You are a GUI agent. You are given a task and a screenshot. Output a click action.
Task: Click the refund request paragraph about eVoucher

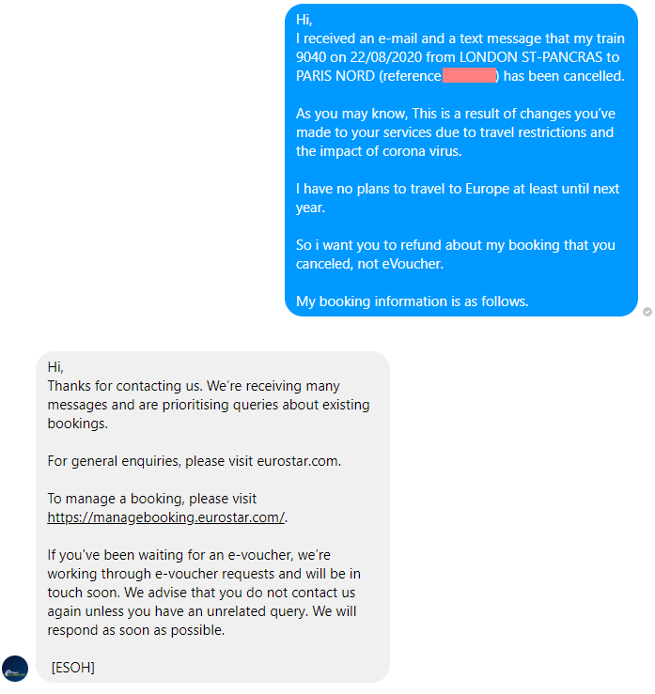click(455, 254)
